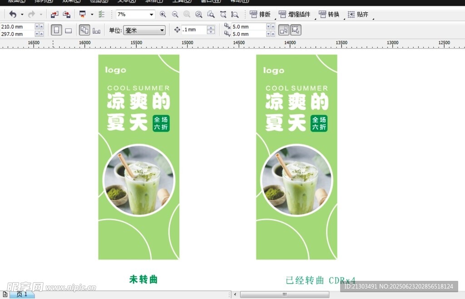
Task: Click the 未转曲 caption text
Action: pos(143,279)
